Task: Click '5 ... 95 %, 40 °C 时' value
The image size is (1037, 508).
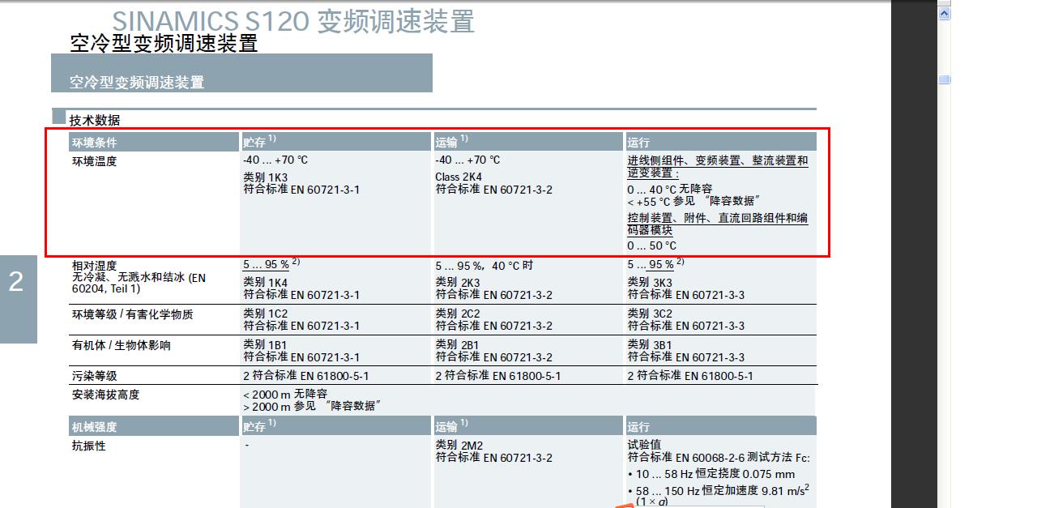Action: point(484,265)
